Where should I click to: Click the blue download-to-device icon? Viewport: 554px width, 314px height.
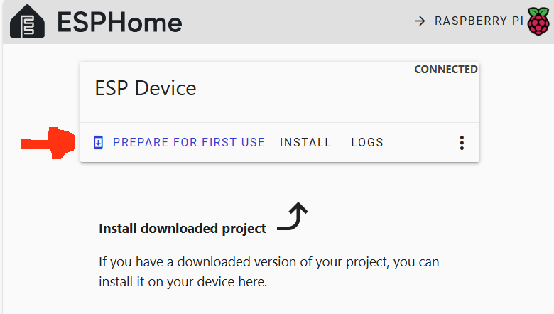coord(98,142)
